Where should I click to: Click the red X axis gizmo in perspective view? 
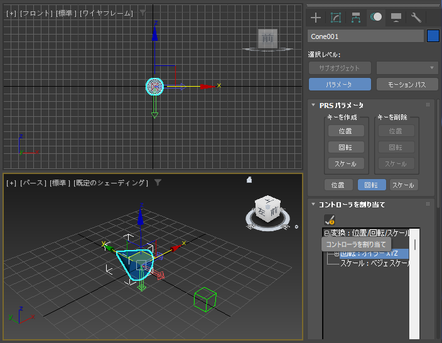click(x=176, y=248)
